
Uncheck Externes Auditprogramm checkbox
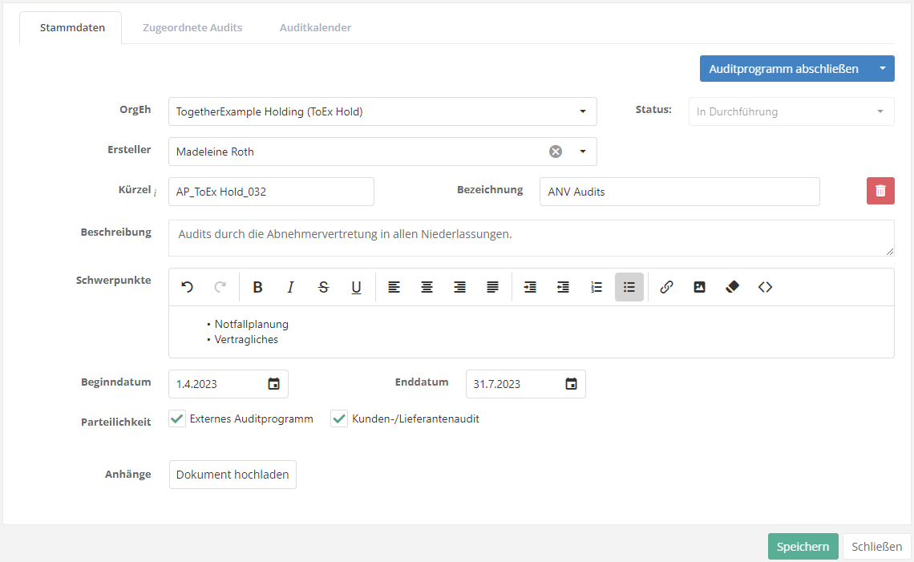(x=177, y=418)
